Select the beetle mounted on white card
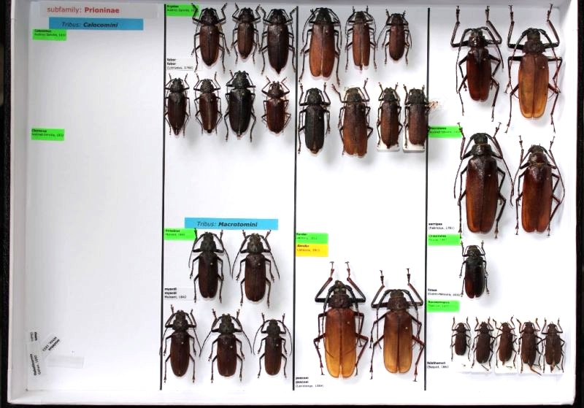The image size is (584, 408). coord(389,117)
